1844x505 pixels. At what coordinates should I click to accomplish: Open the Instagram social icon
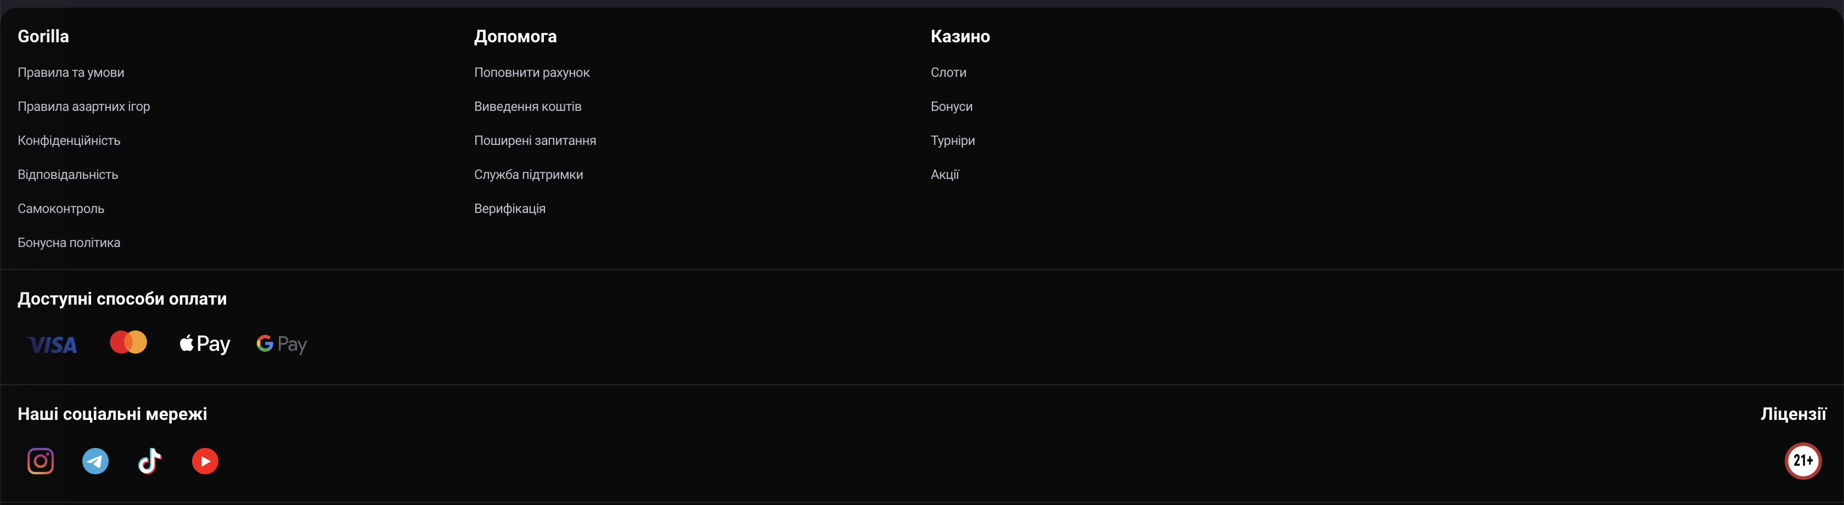(40, 461)
